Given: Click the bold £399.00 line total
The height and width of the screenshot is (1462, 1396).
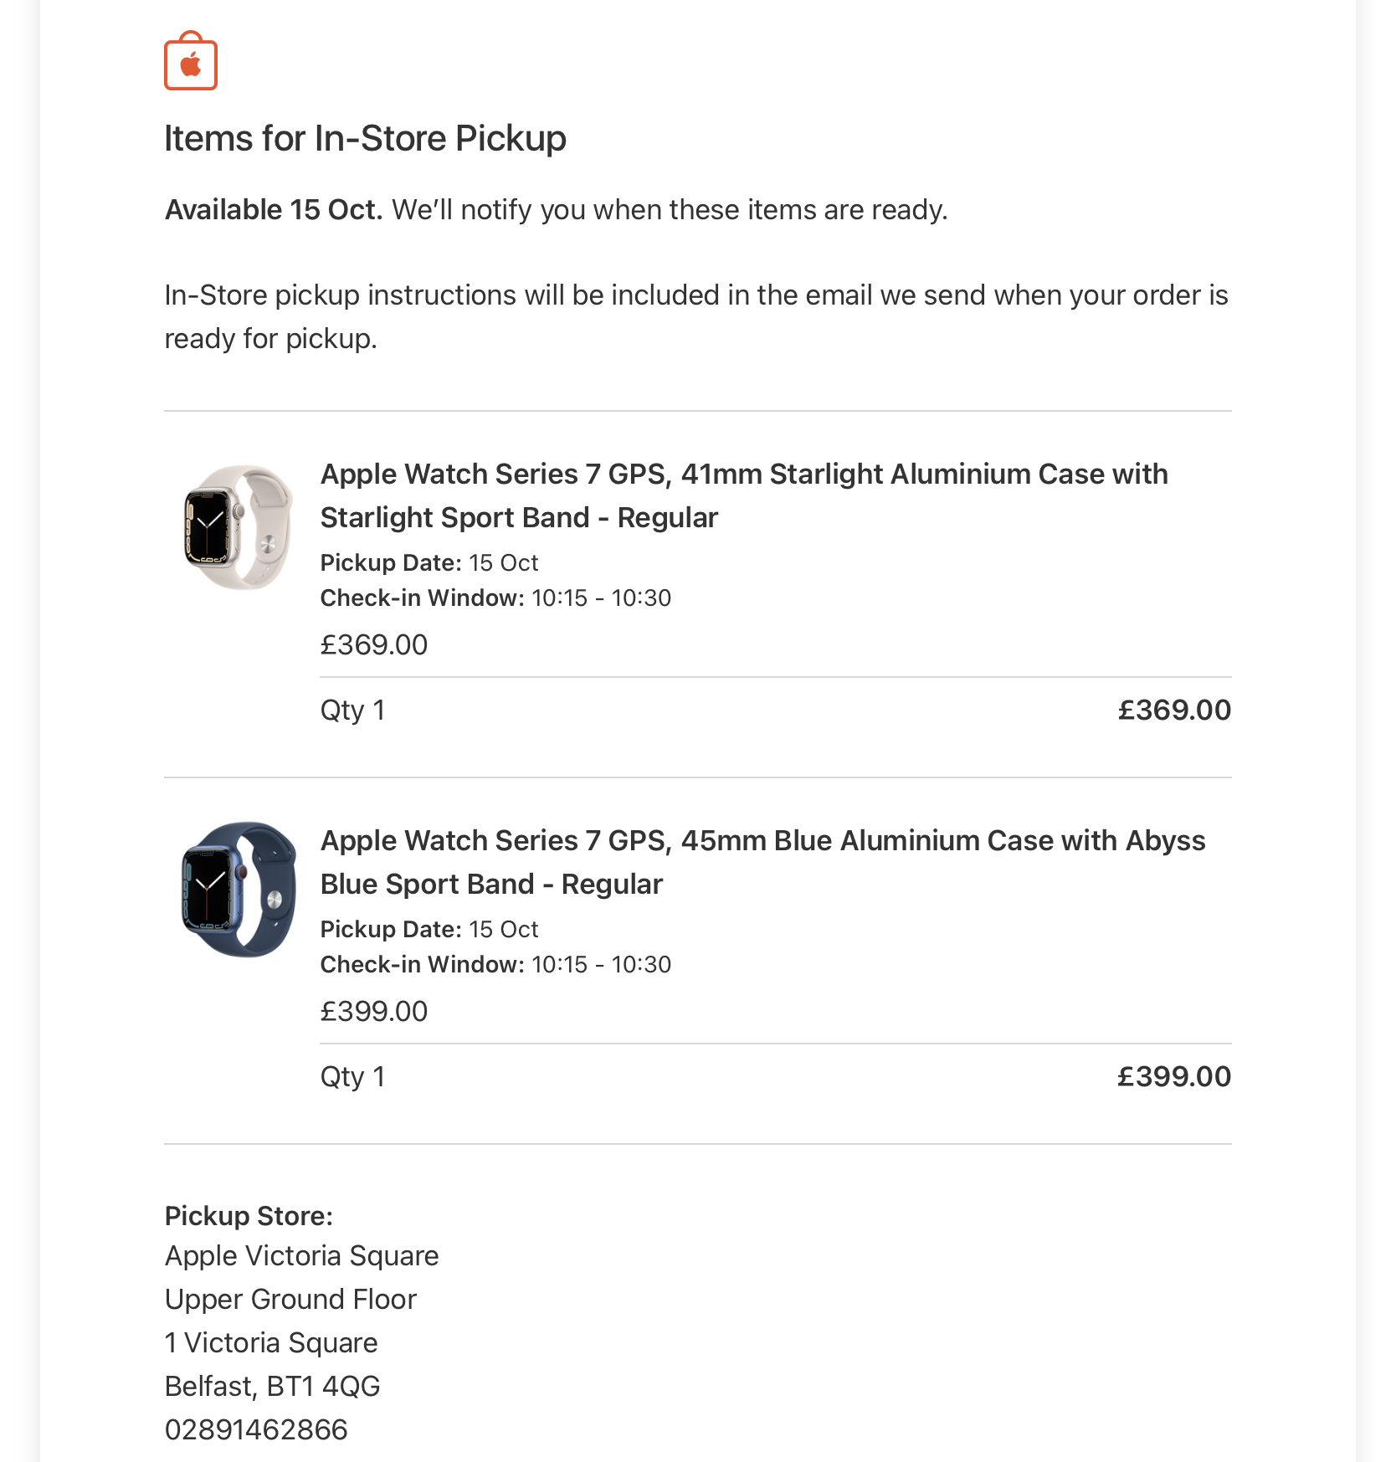Looking at the screenshot, I should pyautogui.click(x=1173, y=1076).
